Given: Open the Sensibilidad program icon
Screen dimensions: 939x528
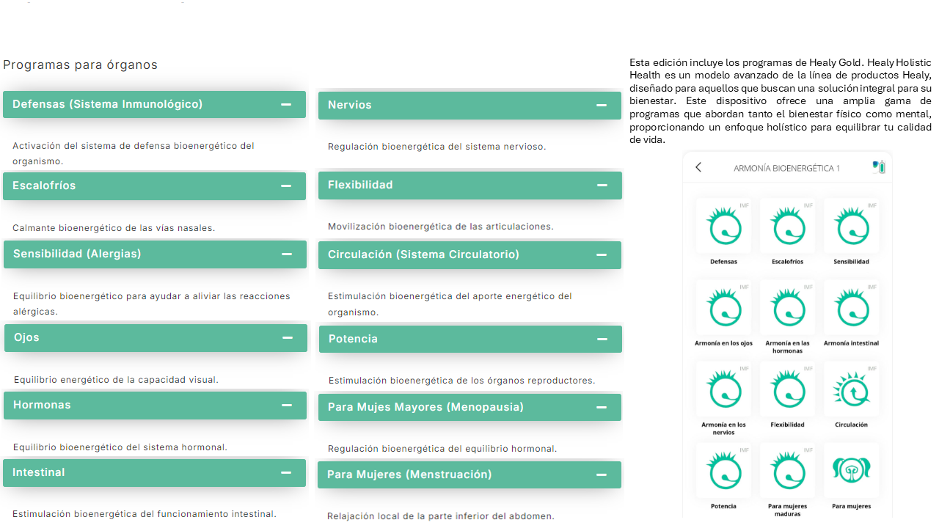Looking at the screenshot, I should click(x=851, y=227).
